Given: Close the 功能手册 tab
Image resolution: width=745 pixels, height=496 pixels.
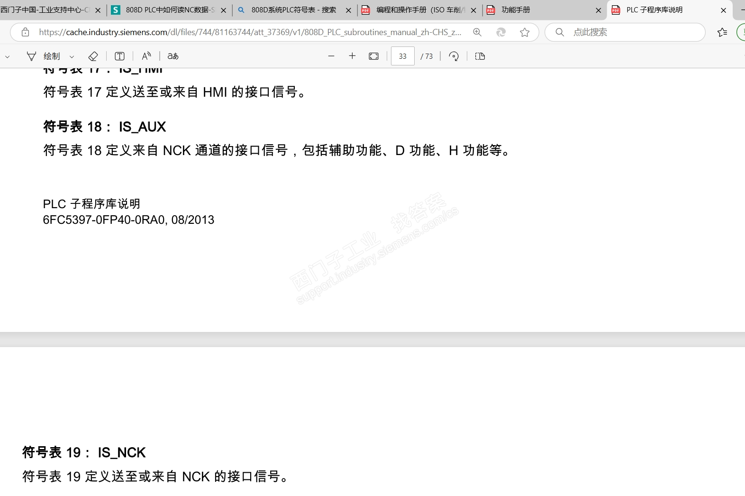Looking at the screenshot, I should click(599, 10).
